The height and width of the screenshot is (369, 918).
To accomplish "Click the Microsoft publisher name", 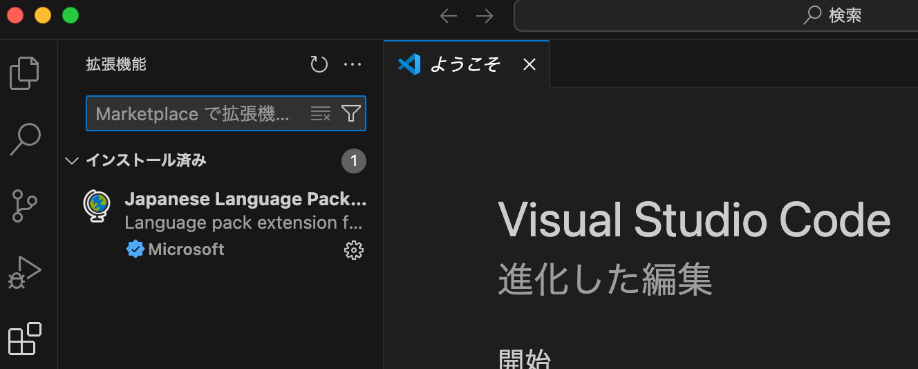I will 186,249.
